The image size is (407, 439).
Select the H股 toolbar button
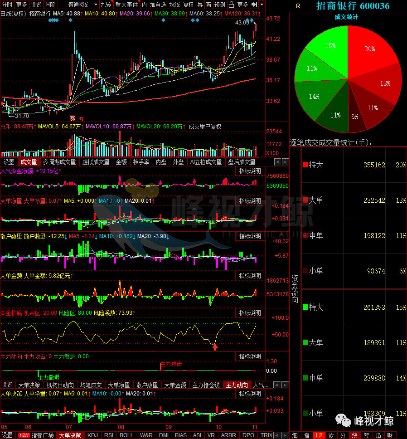(x=51, y=5)
